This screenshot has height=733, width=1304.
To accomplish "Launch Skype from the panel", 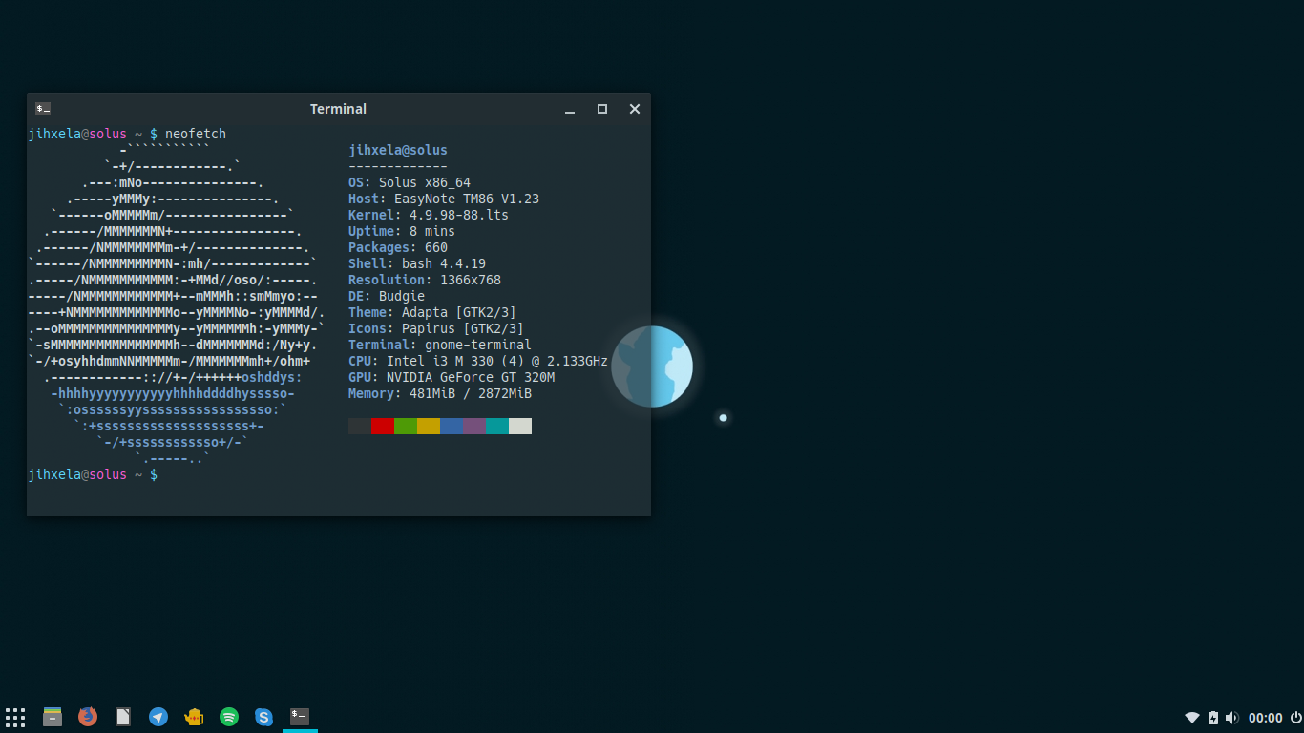I will (264, 717).
